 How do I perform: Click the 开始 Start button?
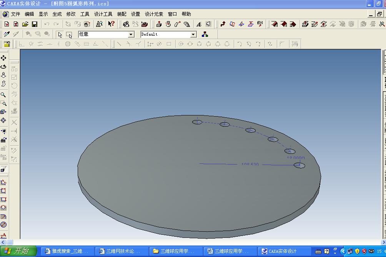[x=18, y=251]
